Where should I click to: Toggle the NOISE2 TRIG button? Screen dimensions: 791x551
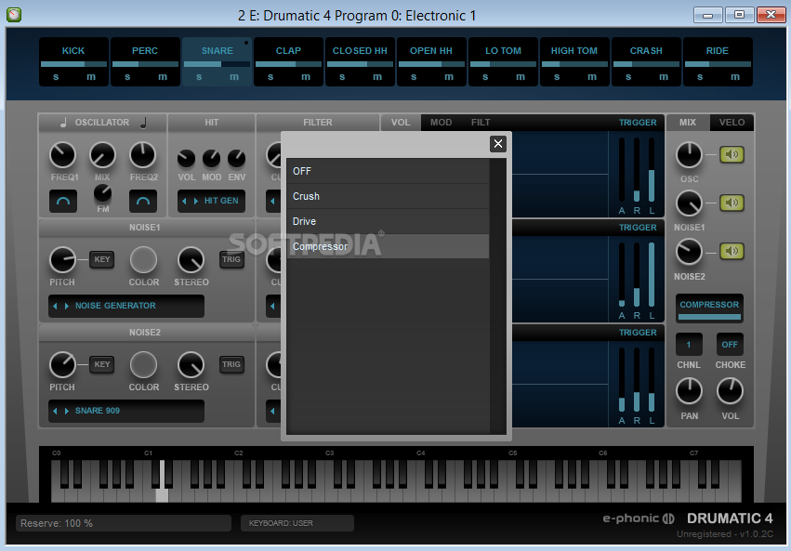click(x=231, y=364)
